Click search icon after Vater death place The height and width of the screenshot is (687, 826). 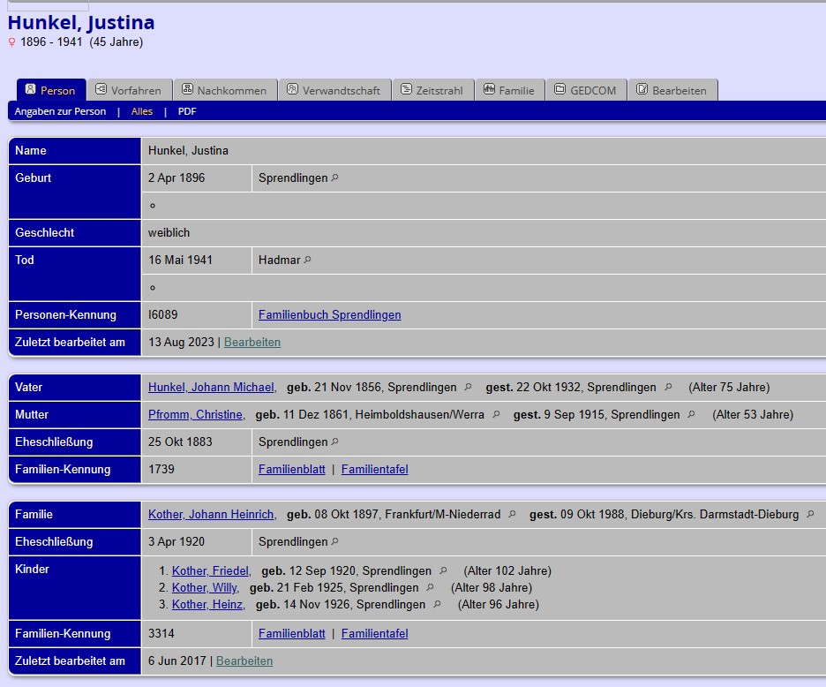(x=668, y=387)
